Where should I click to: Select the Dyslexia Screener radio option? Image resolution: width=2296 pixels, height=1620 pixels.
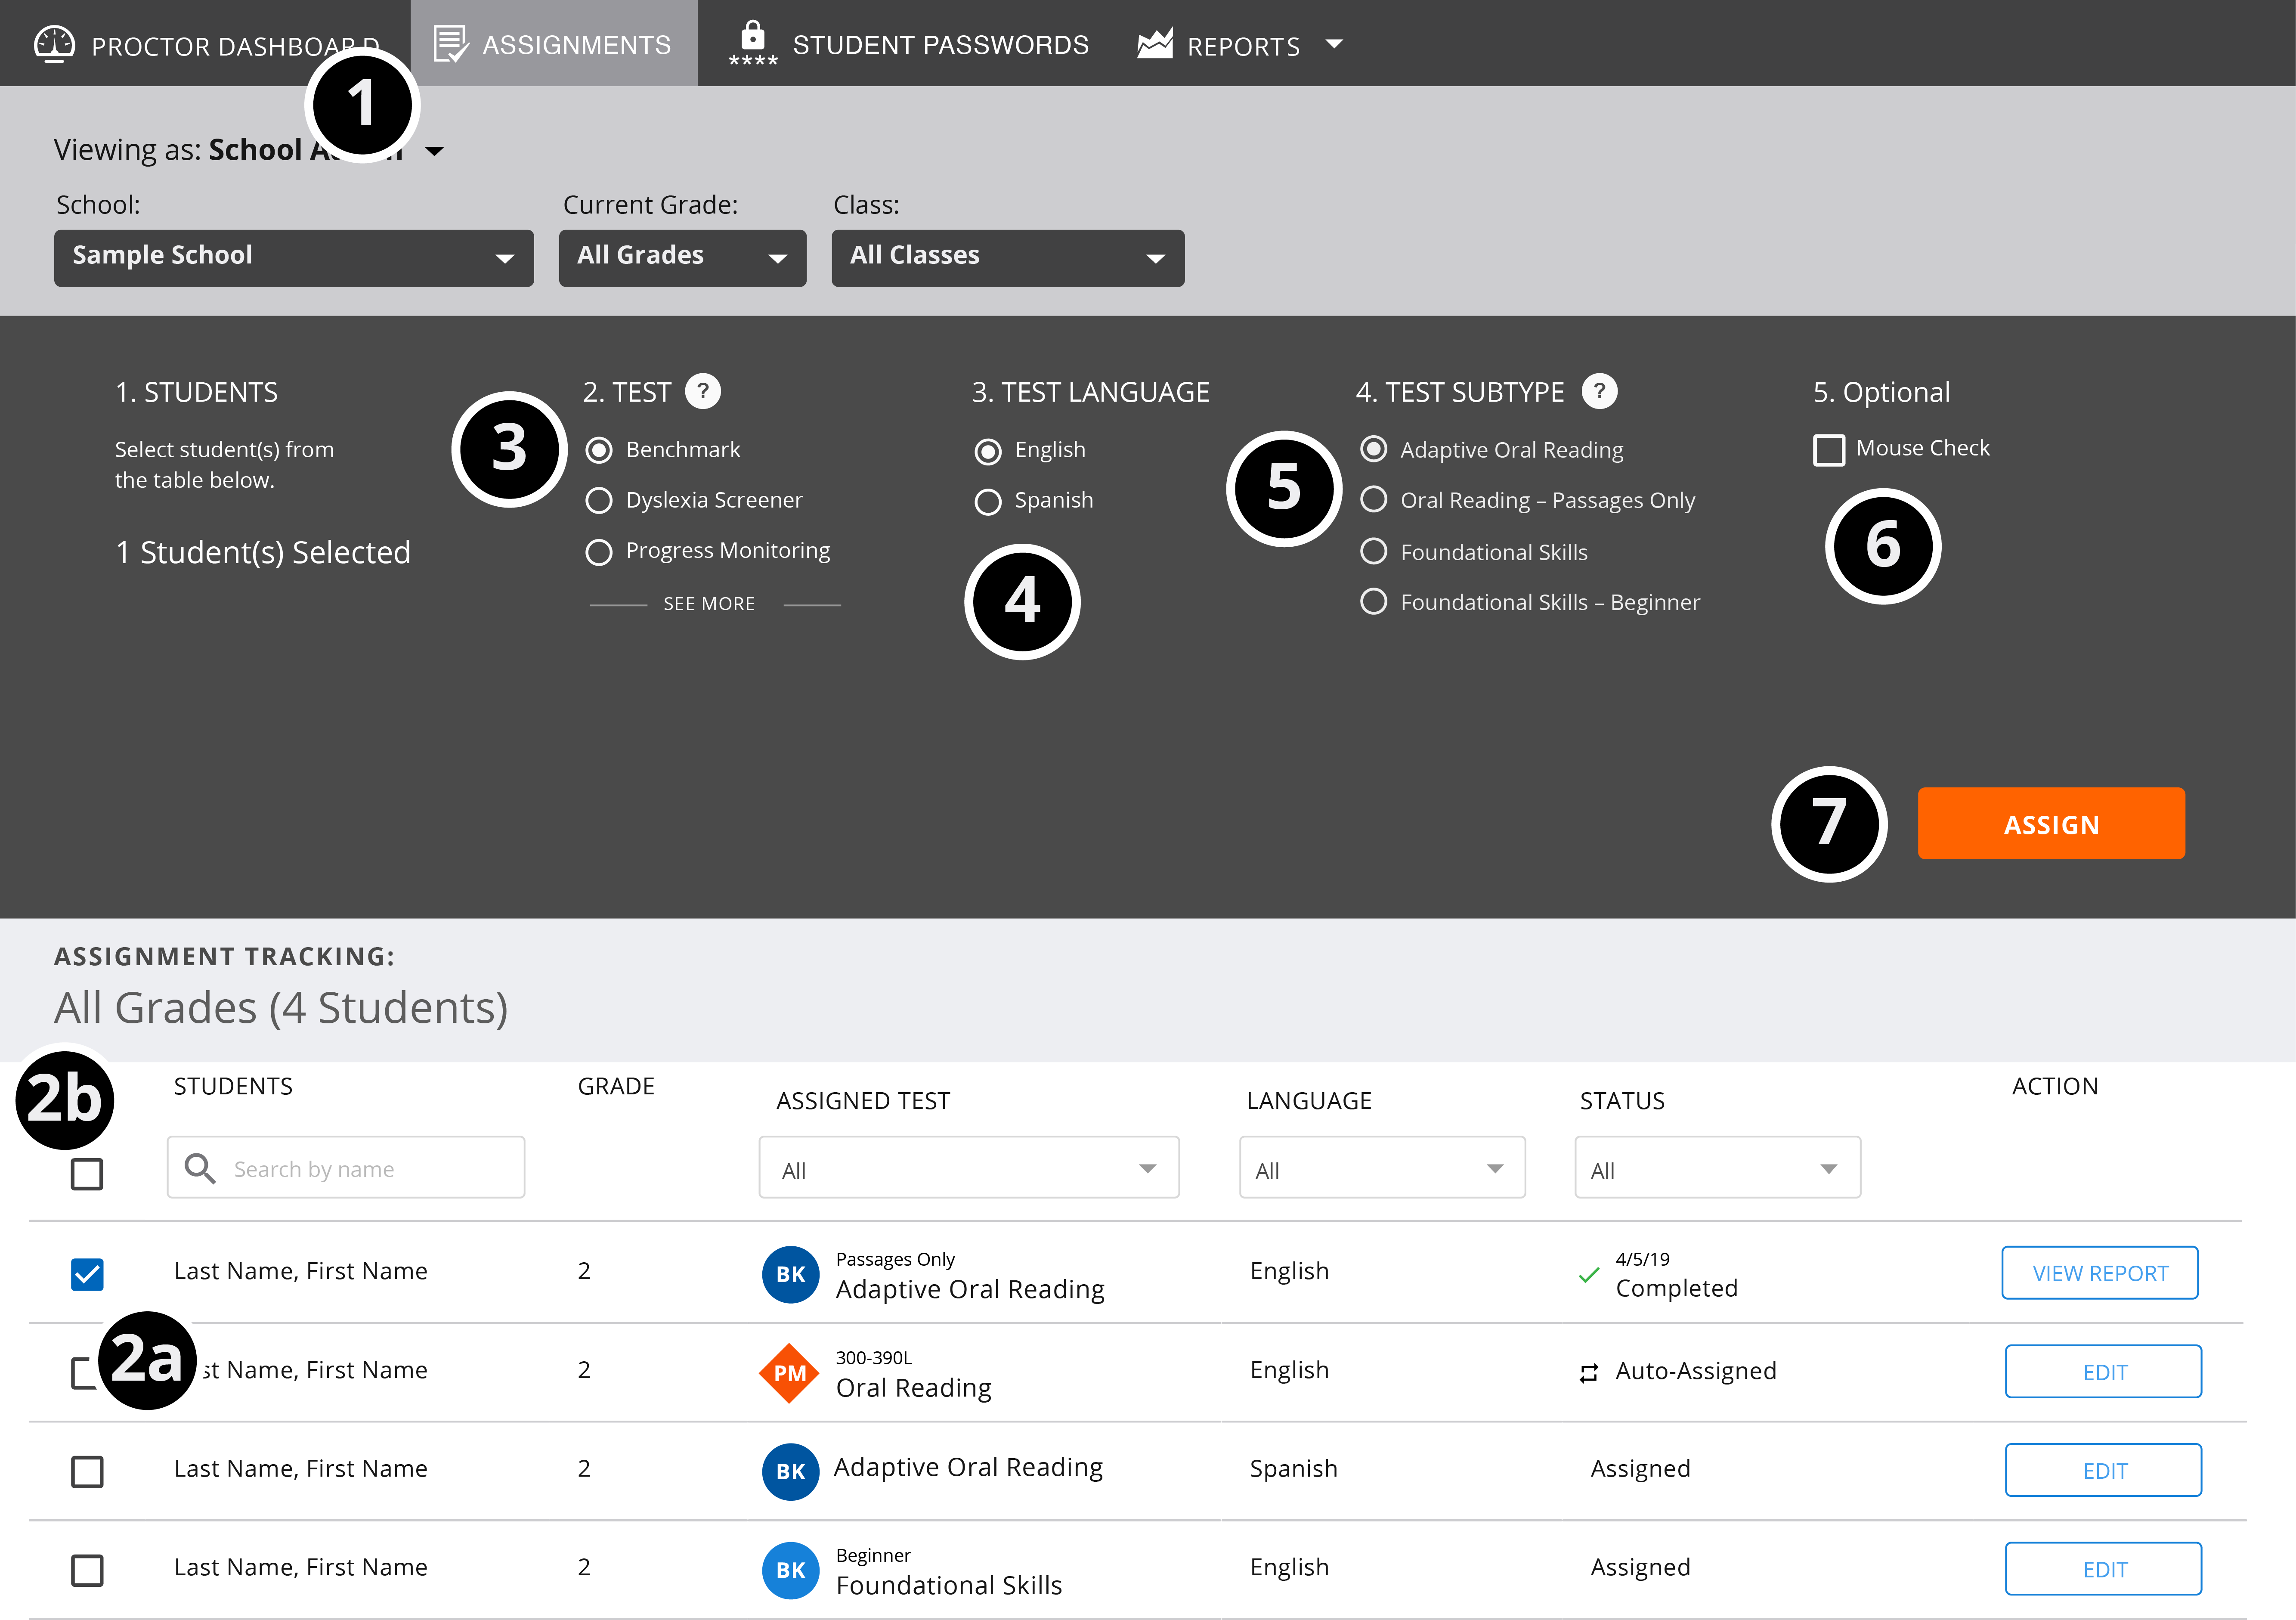pos(599,500)
